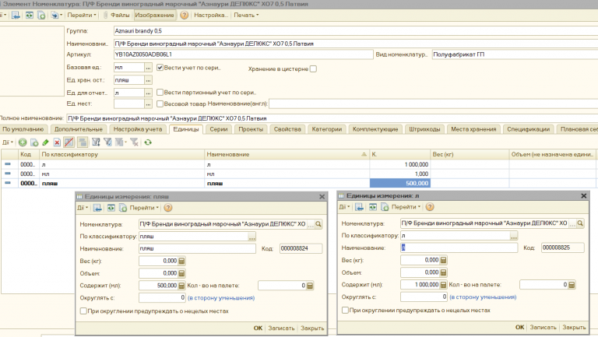
Task: Click the magnifier next to Номенклатура in the пляш dialog
Action: click(318, 224)
